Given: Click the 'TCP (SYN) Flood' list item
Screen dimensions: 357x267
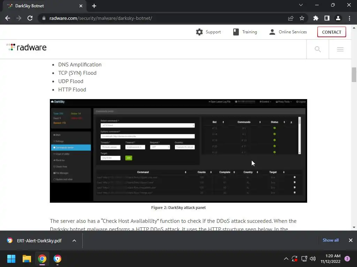Looking at the screenshot, I should pyautogui.click(x=77, y=73).
